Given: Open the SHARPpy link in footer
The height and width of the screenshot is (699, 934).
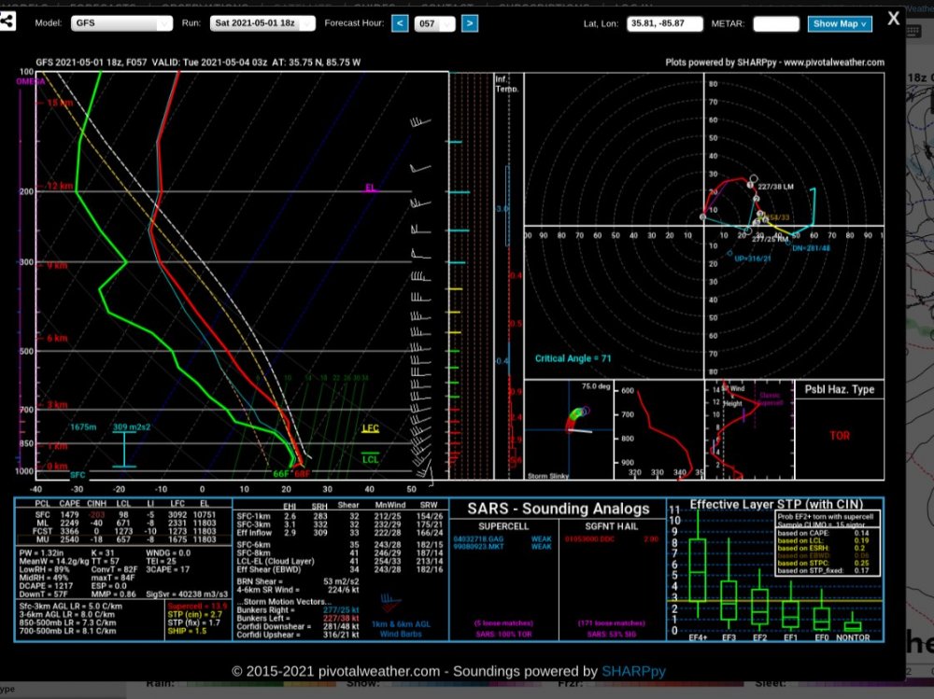Looking at the screenshot, I should coord(633,672).
